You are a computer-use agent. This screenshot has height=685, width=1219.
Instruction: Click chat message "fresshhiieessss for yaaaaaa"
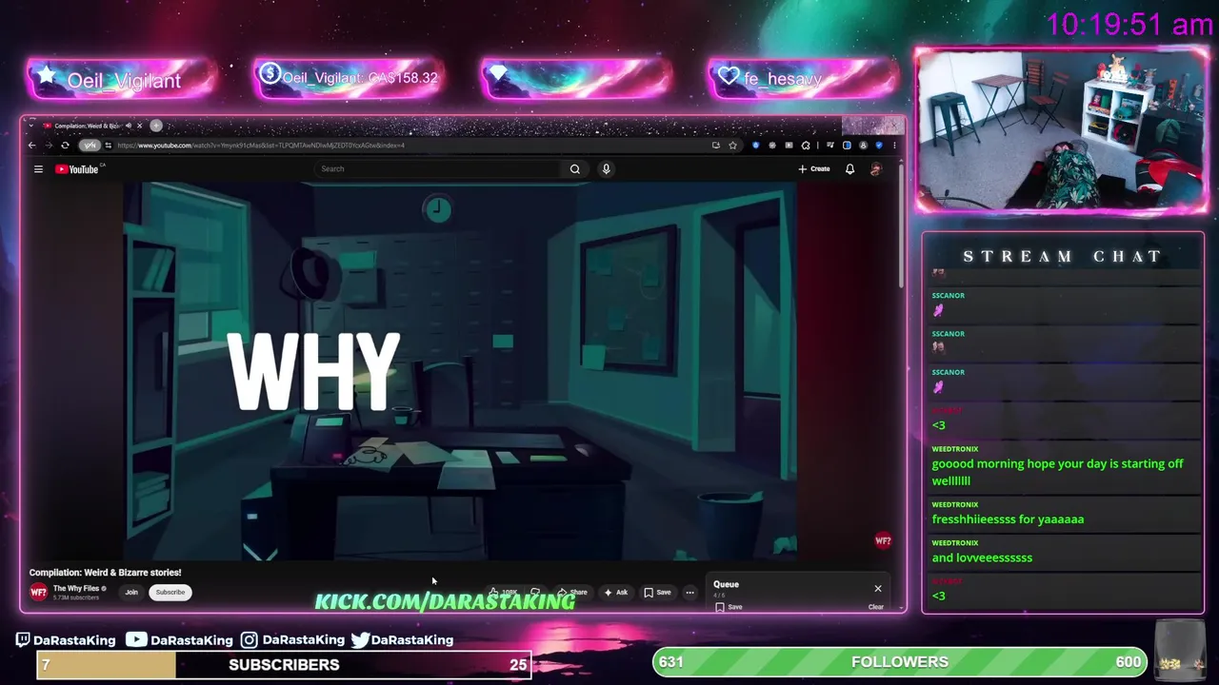1008,519
